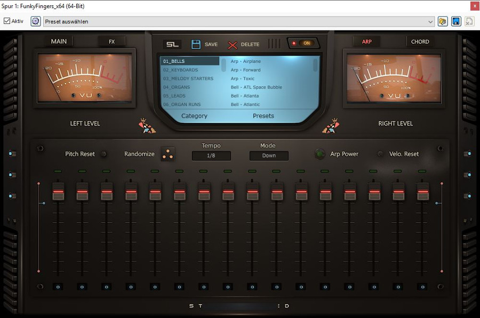Image resolution: width=480 pixels, height=318 pixels.
Task: Toggle the fourth step's green LED
Action: point(131,171)
